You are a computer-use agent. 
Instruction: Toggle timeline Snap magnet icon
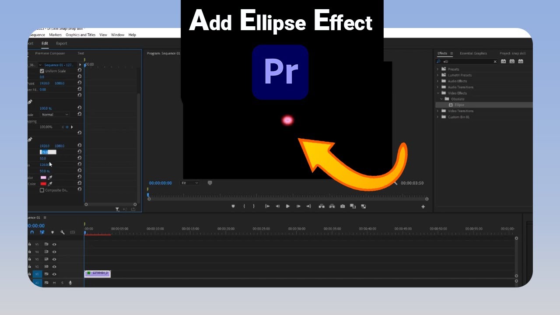click(32, 233)
